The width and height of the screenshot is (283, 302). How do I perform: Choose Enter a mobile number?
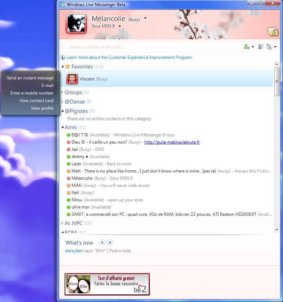coord(32,93)
